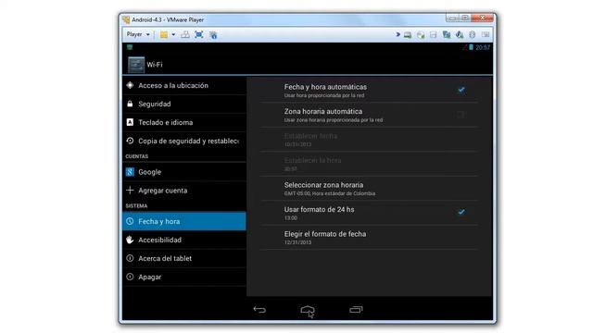Viewport: 593px width, 333px height.
Task: Open Seleccionar zona horaria setting
Action: pyautogui.click(x=369, y=189)
